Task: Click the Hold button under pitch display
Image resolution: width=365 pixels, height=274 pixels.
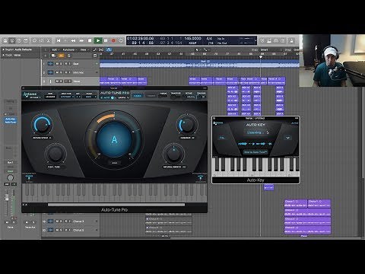Action: point(115,163)
